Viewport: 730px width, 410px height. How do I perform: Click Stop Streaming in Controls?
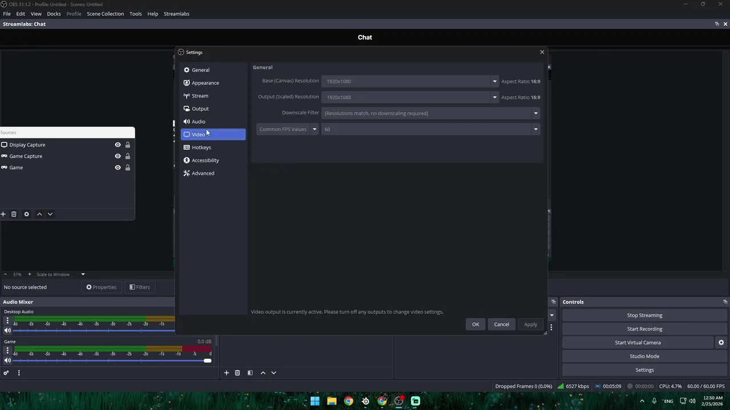tap(644, 315)
